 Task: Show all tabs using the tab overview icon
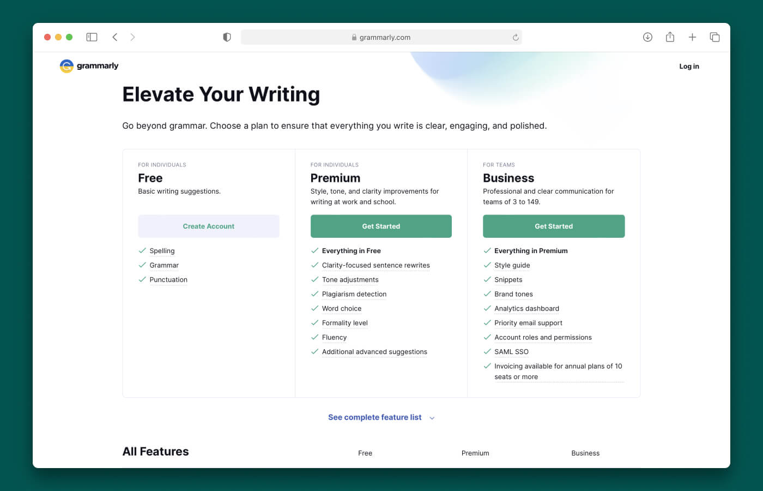click(714, 37)
